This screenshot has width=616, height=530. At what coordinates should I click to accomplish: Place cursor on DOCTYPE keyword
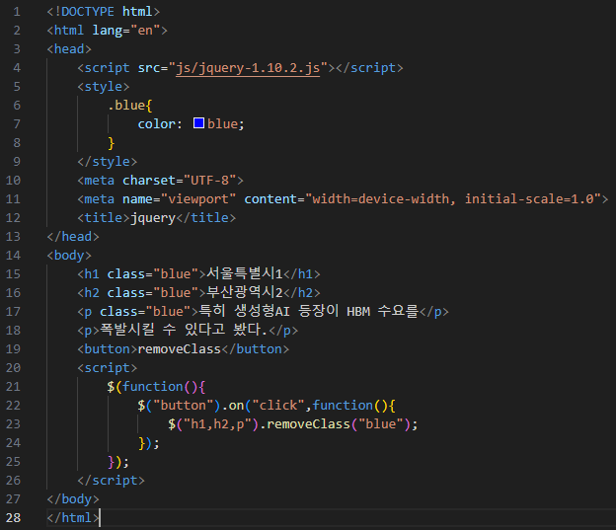click(x=88, y=12)
